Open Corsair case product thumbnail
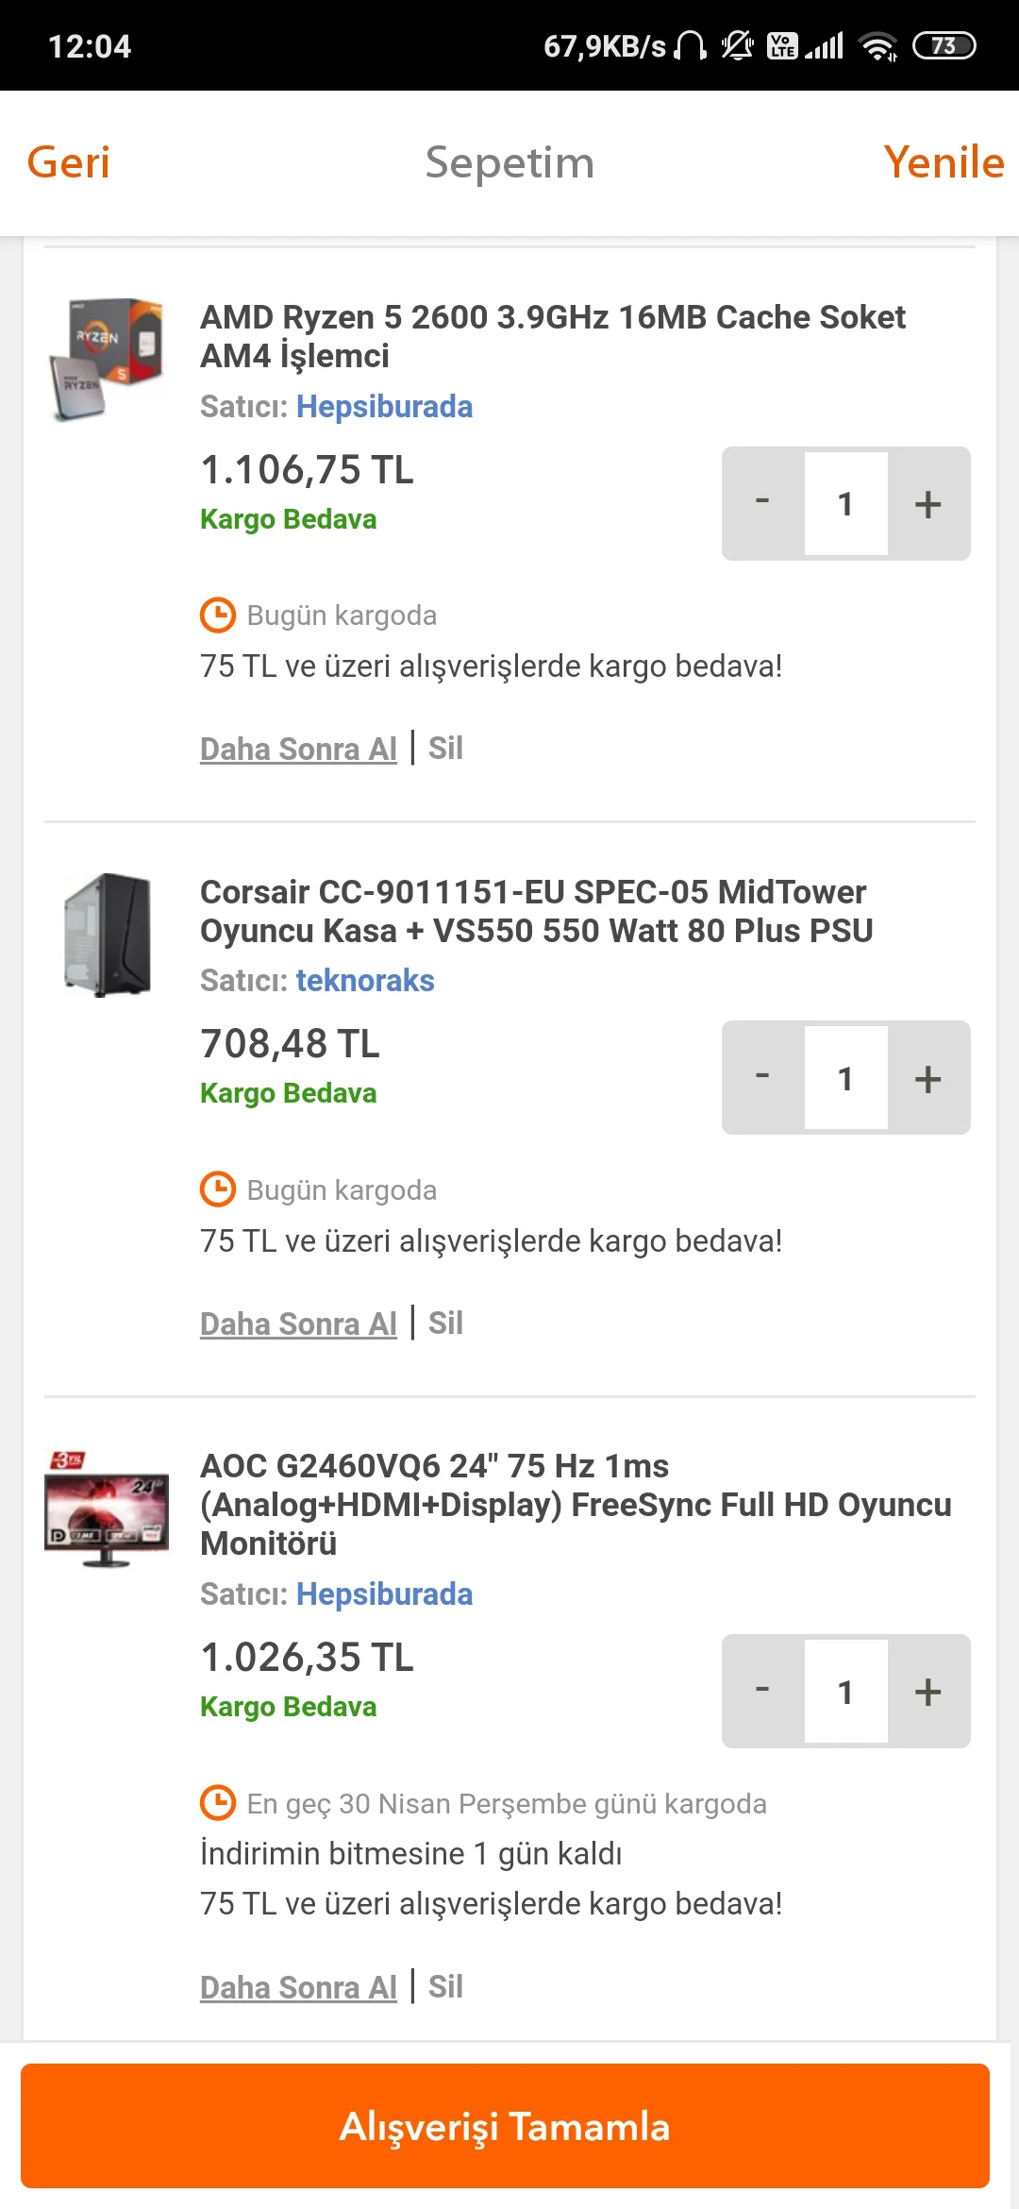The image size is (1019, 2209). pyautogui.click(x=107, y=935)
